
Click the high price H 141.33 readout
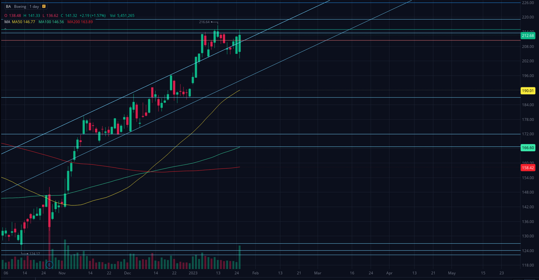(32, 15)
